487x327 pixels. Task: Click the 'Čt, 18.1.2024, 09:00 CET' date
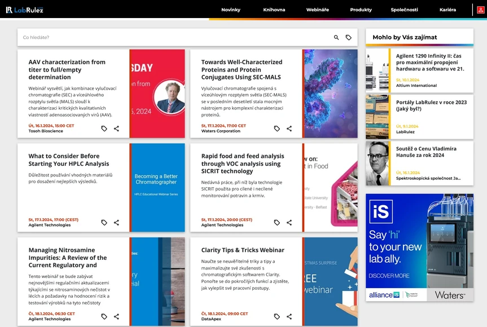225,313
